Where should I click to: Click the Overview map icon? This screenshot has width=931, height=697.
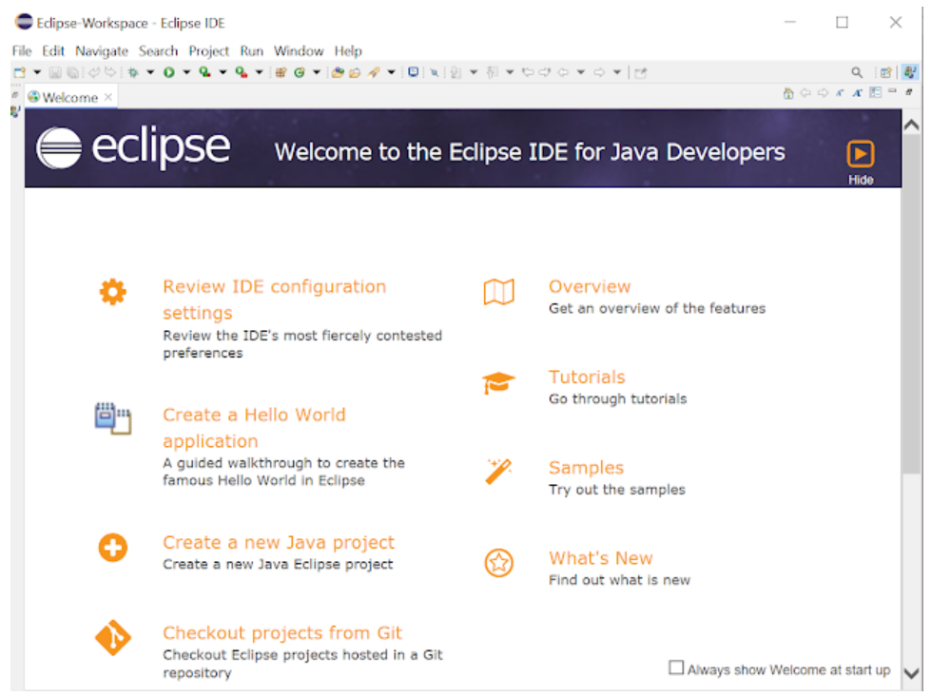click(x=498, y=292)
